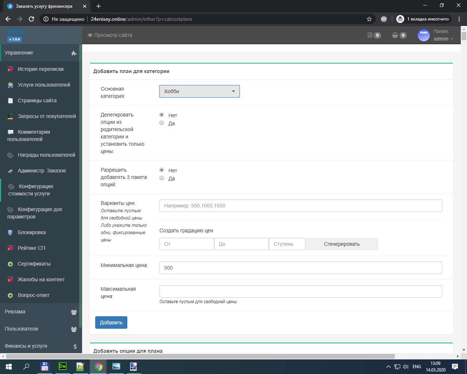The image size is (467, 374).
Task: Select Да for delegating parent options
Action: [162, 123]
